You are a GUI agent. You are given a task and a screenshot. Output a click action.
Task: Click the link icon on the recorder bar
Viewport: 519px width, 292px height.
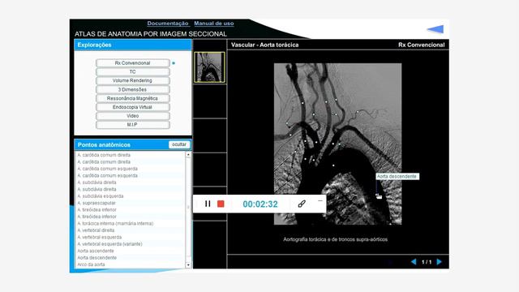click(302, 204)
